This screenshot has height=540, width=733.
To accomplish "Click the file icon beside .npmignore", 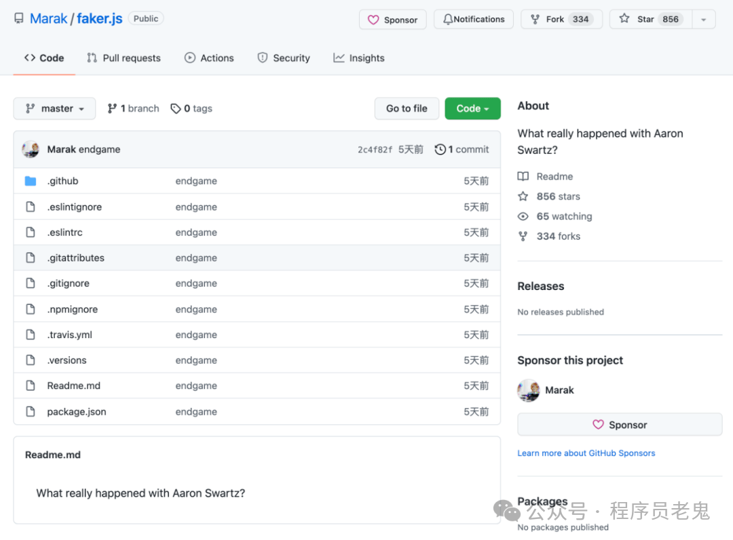I will click(31, 309).
